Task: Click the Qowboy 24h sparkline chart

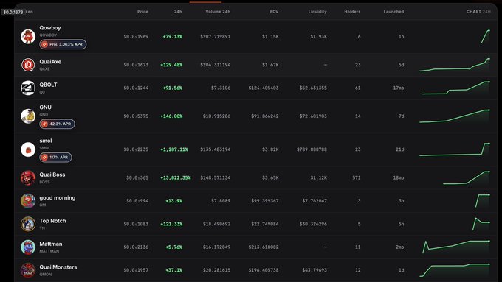Action: point(485,36)
